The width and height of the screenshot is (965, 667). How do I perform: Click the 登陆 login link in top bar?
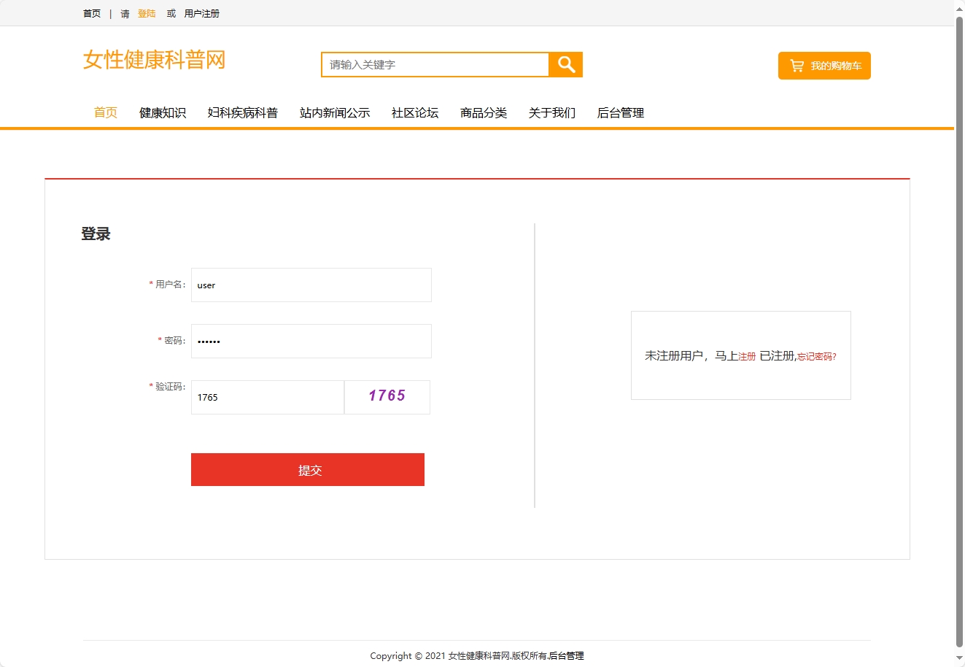pos(146,12)
